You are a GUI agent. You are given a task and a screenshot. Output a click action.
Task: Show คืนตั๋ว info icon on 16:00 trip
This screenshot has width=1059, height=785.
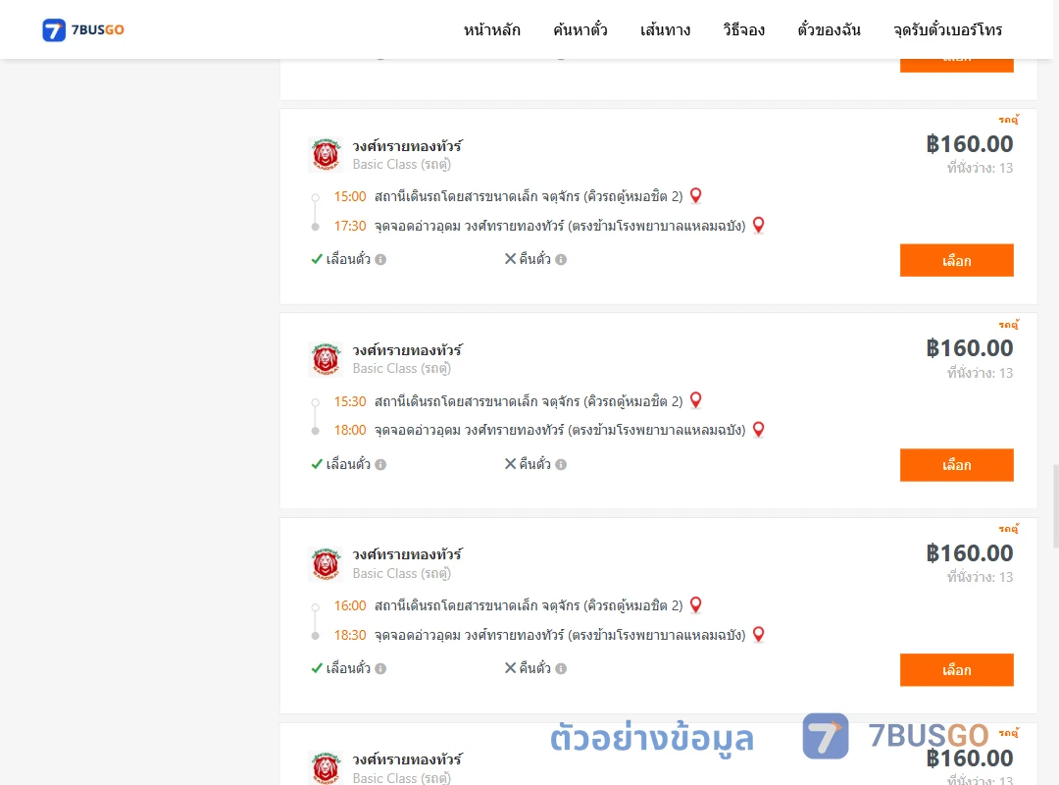(561, 668)
